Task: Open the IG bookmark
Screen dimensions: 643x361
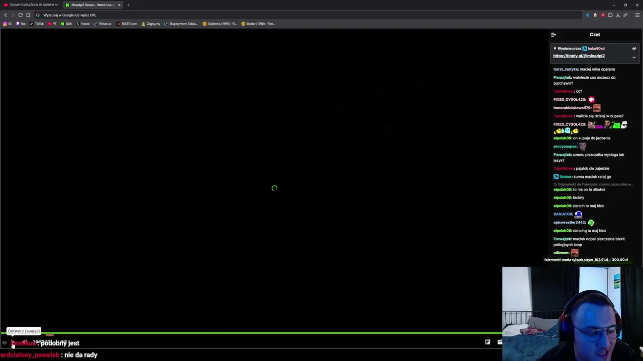Action: click(8, 24)
